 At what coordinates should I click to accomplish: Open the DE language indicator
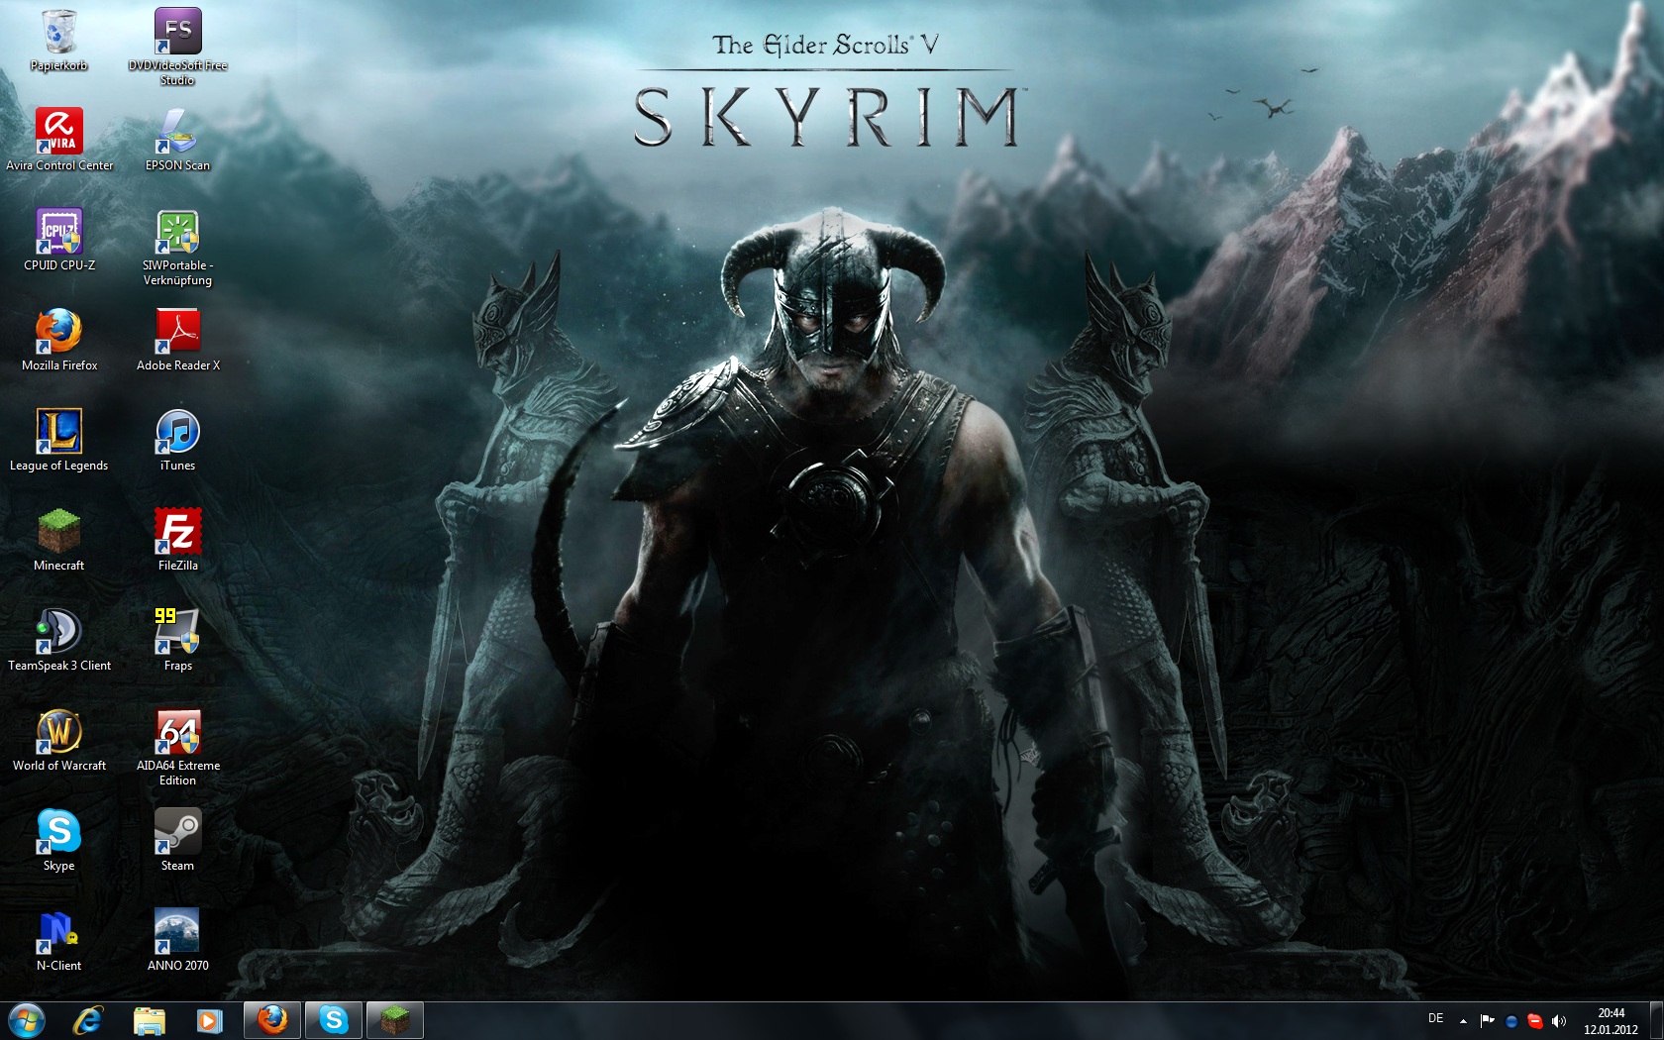(x=1435, y=1018)
